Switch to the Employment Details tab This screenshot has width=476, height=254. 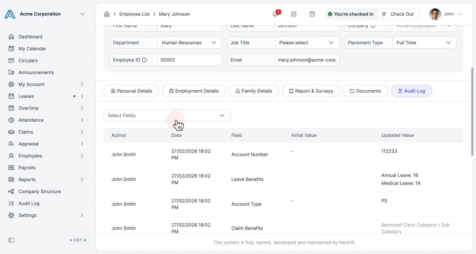tap(194, 91)
